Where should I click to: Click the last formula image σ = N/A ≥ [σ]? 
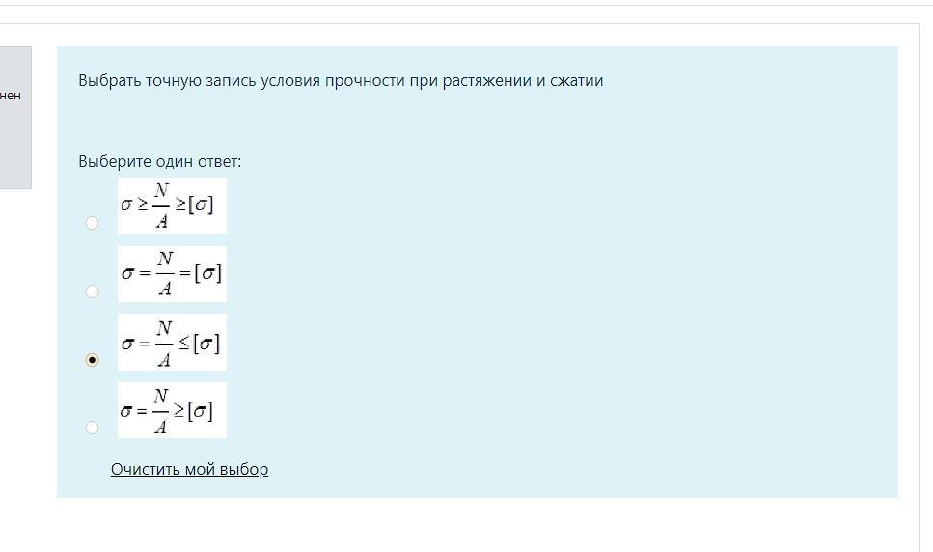[x=172, y=410]
